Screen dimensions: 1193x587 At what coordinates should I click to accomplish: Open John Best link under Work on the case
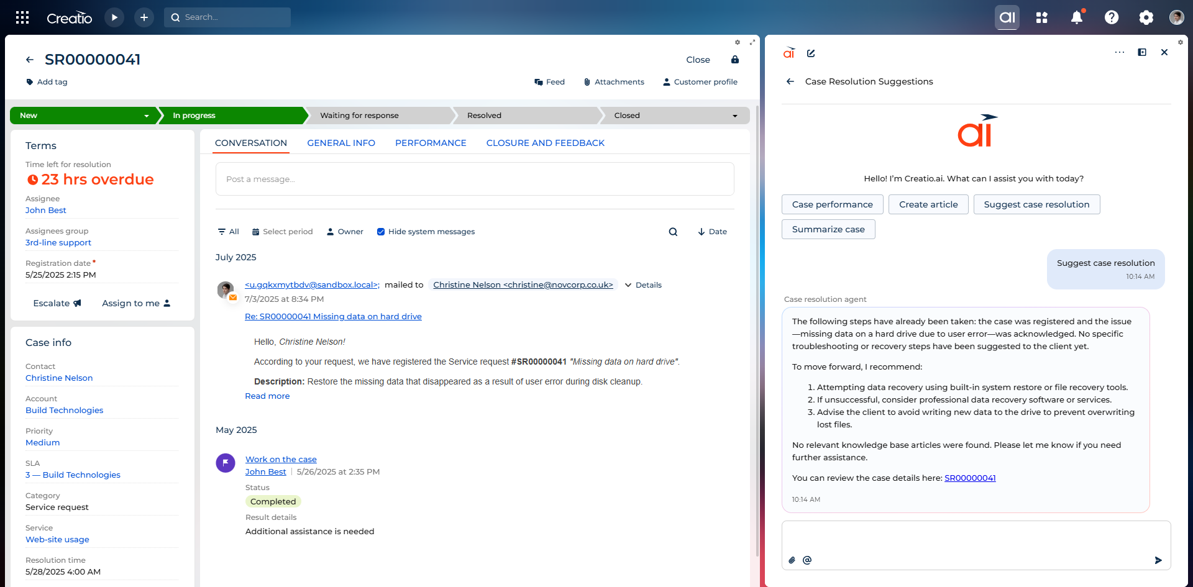(266, 471)
